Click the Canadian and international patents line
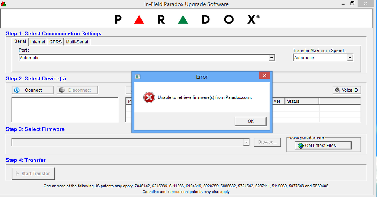Image resolution: width=377 pixels, height=197 pixels. tap(186, 192)
